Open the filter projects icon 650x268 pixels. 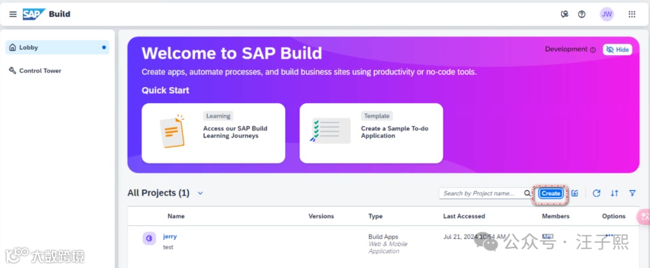633,193
